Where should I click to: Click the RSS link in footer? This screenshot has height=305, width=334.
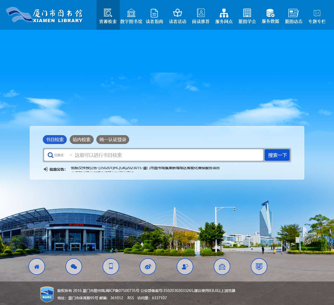coord(131,298)
